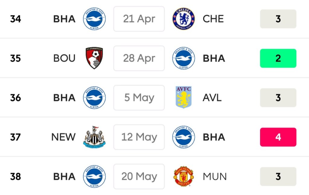The image size is (309, 195).
Task: Tap Brighton crest in gameweek 37 row
Action: (x=183, y=137)
